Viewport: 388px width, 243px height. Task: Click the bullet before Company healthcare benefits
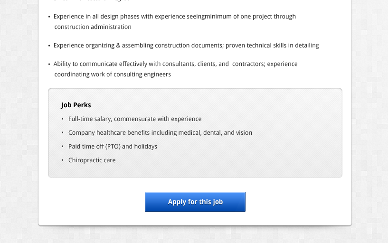(62, 133)
